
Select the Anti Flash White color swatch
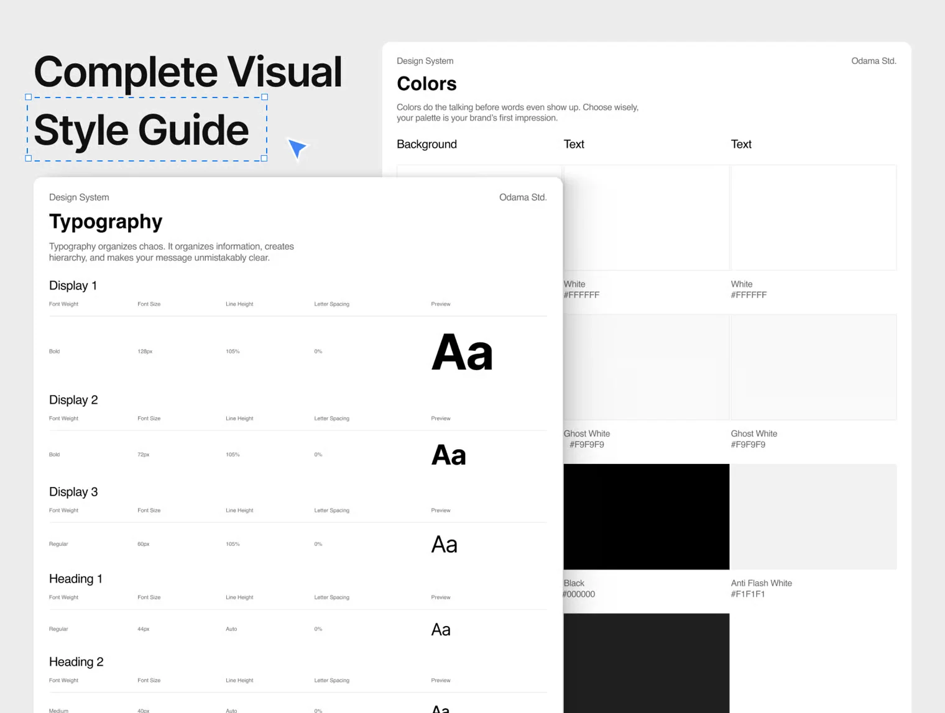pyautogui.click(x=814, y=517)
